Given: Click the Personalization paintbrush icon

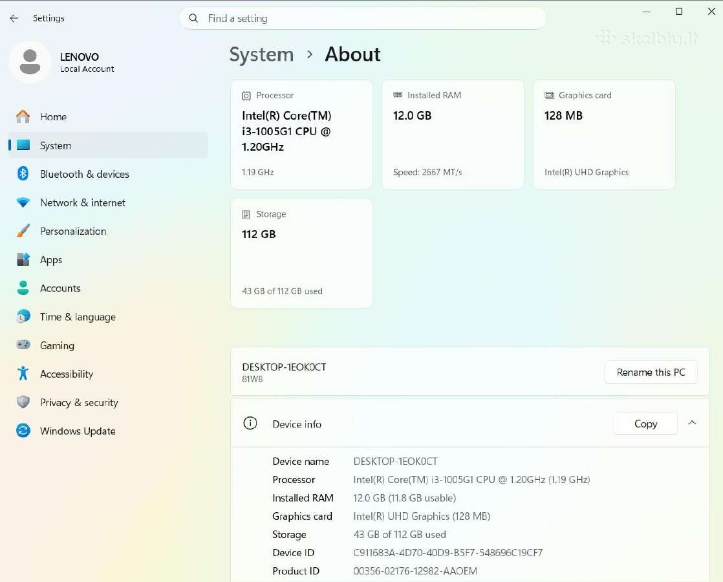Looking at the screenshot, I should [23, 231].
